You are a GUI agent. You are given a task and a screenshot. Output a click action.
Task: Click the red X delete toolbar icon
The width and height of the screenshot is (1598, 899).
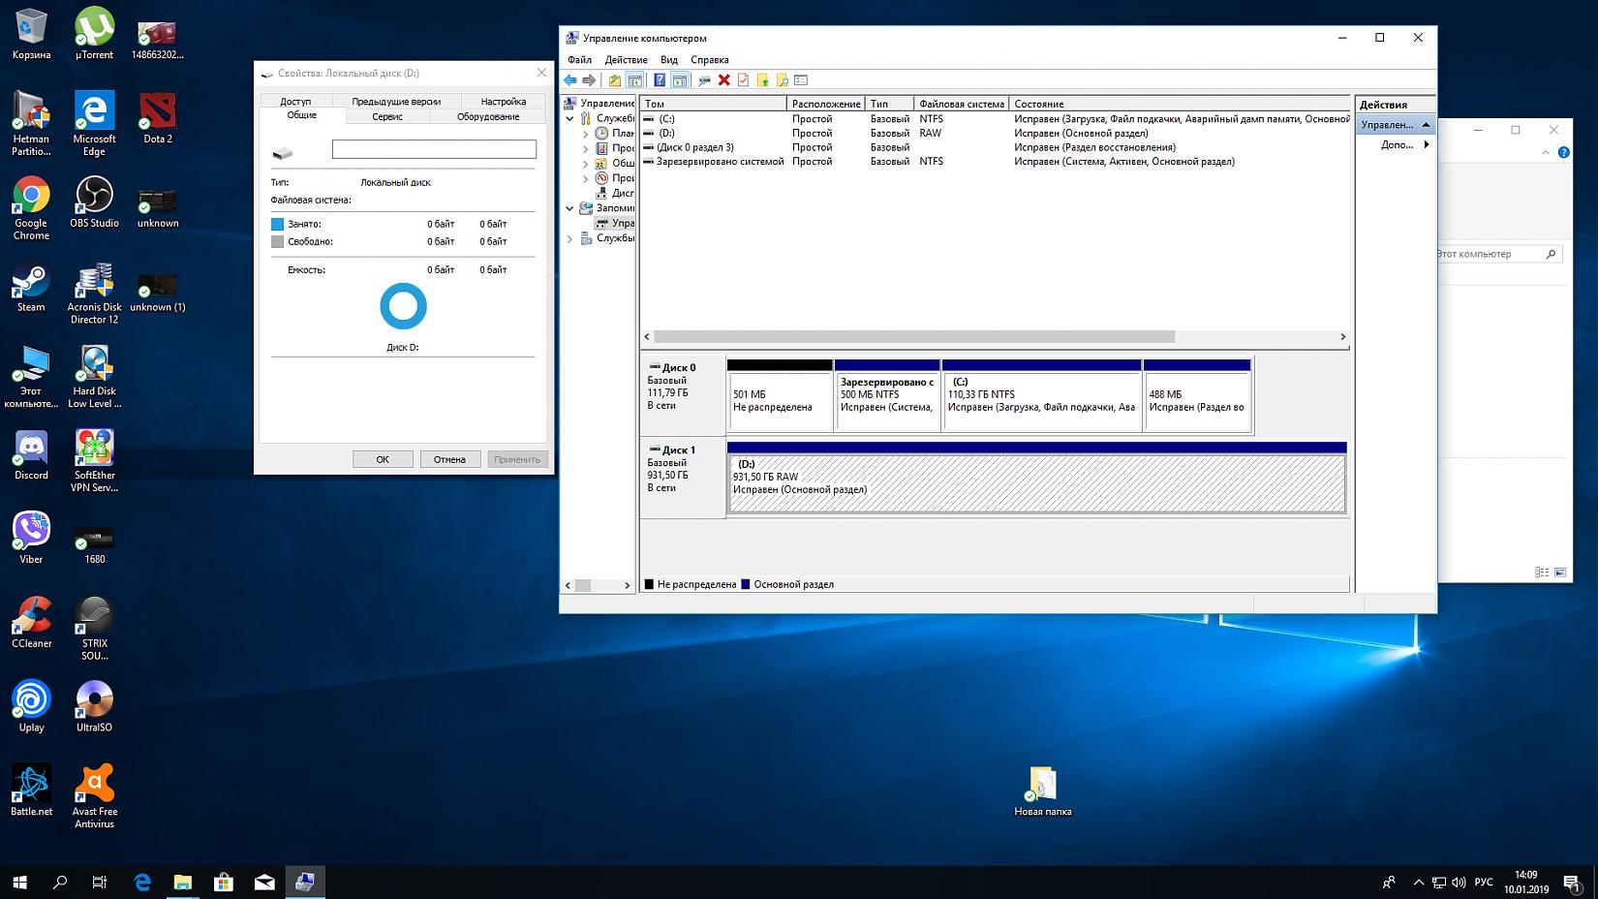click(723, 80)
